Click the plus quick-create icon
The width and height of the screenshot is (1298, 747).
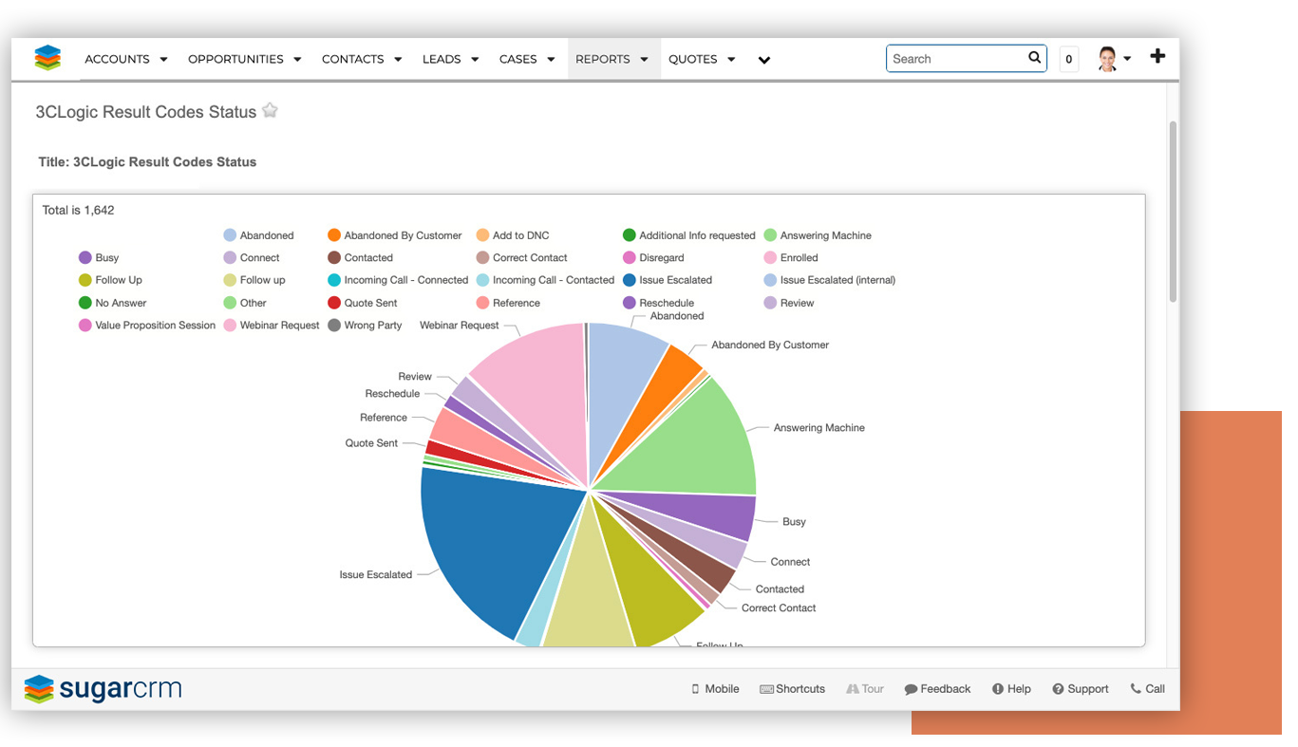pyautogui.click(x=1157, y=57)
